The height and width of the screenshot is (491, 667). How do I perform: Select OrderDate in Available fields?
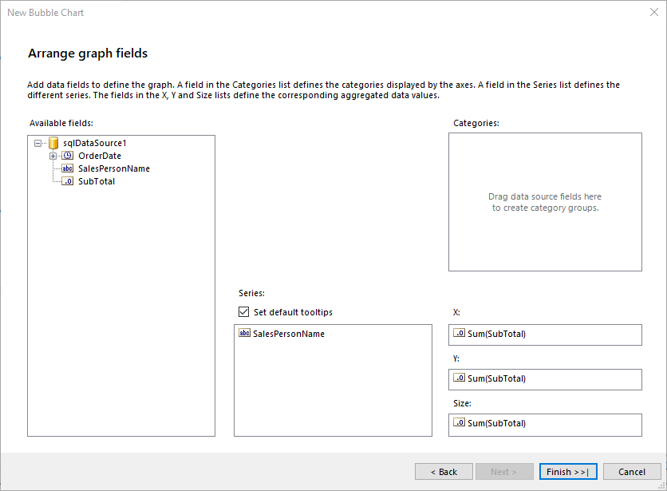coord(99,155)
